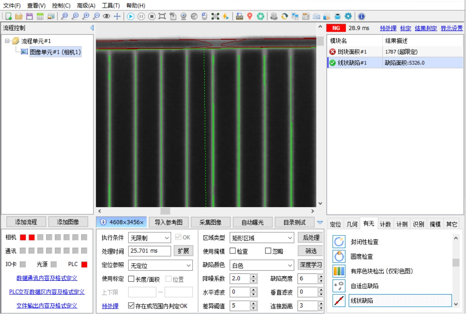The width and height of the screenshot is (466, 314).
Task: Select the 有序色块检出 tool icon
Action: (x=339, y=271)
